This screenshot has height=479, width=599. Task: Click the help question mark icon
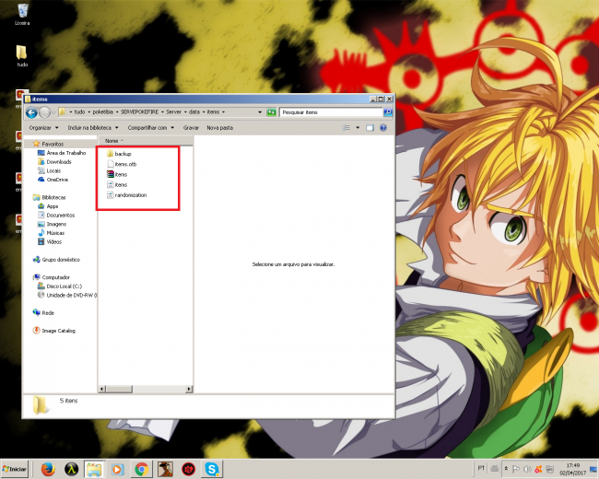(382, 128)
